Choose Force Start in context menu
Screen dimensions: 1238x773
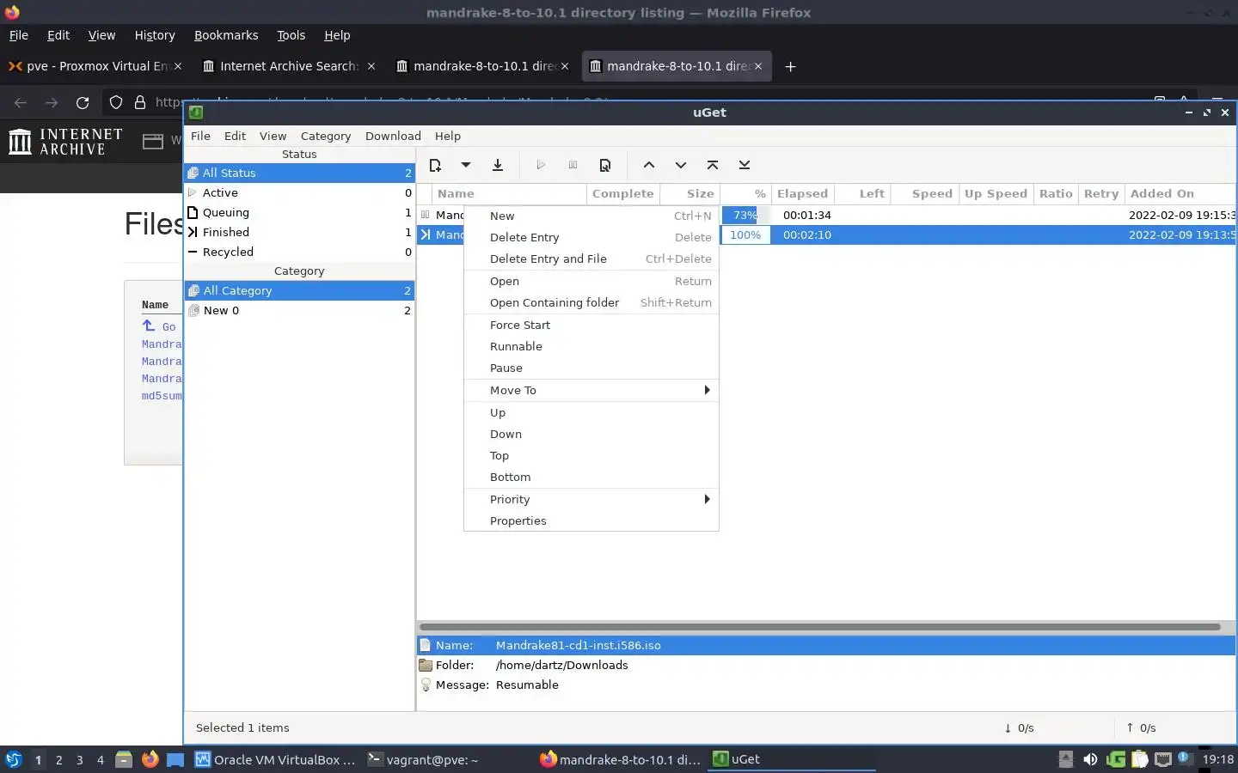tap(591, 325)
